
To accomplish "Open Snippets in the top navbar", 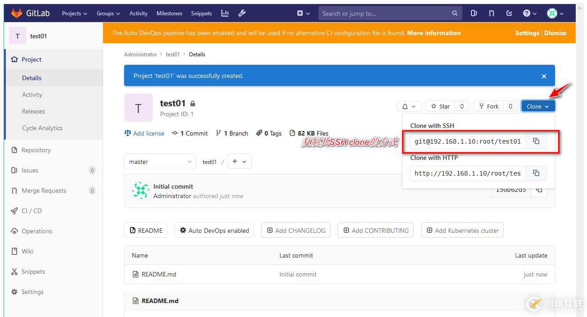I will pos(201,14).
